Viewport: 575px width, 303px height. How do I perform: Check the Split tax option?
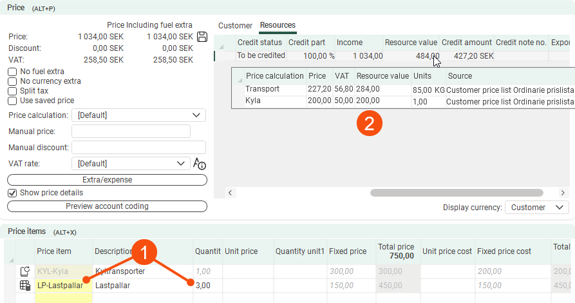12,91
